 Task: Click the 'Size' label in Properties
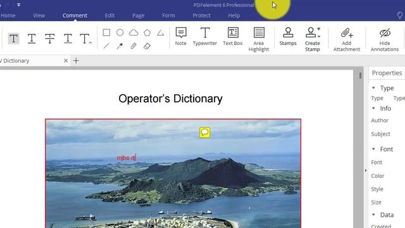pyautogui.click(x=376, y=202)
